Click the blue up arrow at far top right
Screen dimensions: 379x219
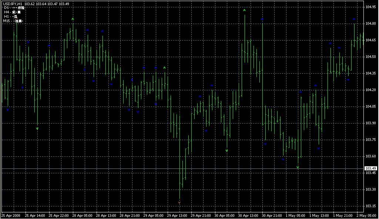[354, 19]
